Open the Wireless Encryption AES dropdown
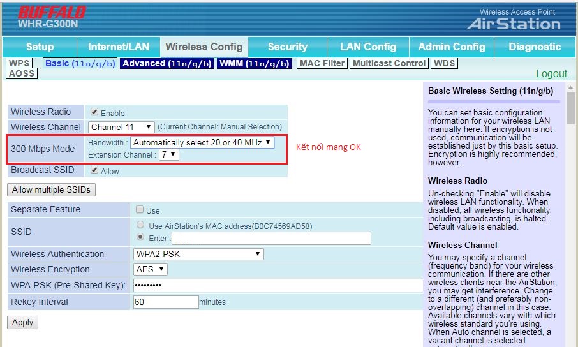The image size is (578, 347). (x=151, y=270)
